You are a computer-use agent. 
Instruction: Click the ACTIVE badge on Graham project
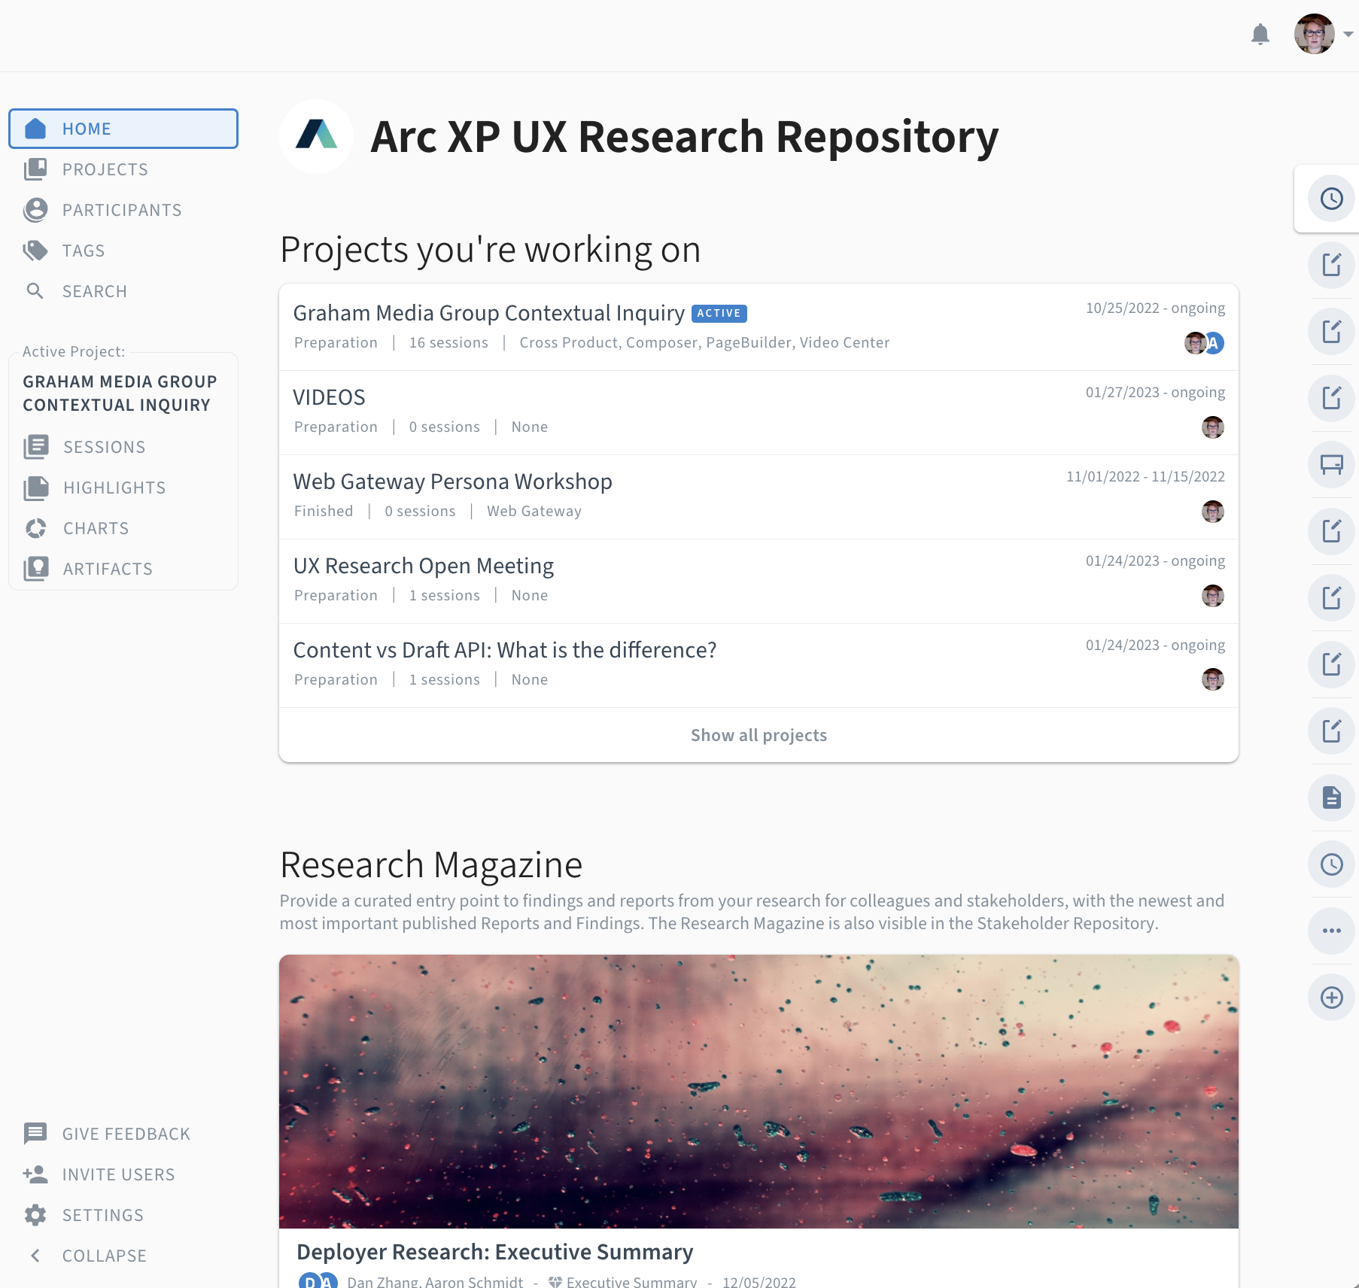click(719, 313)
